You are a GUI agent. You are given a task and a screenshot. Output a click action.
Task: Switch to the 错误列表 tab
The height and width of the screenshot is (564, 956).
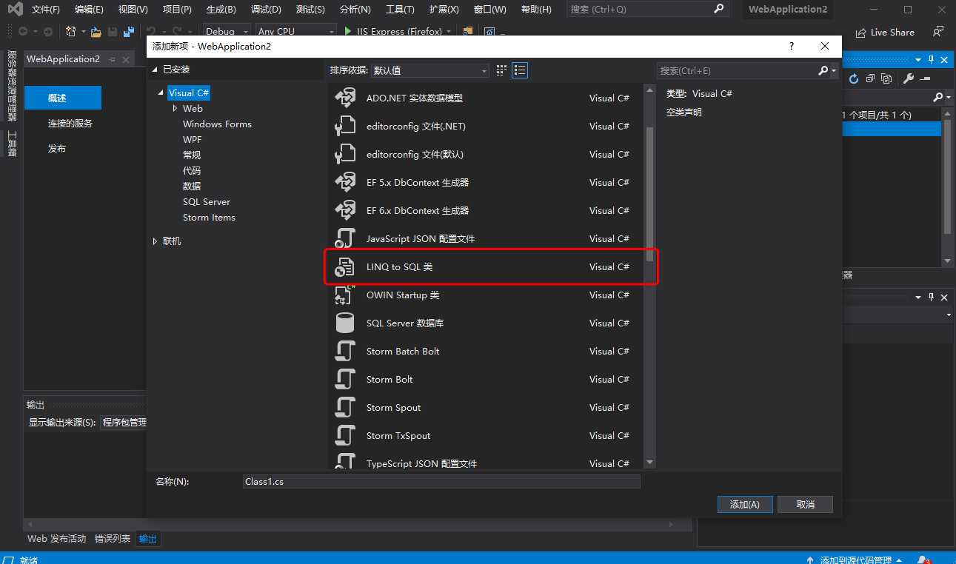coord(113,539)
